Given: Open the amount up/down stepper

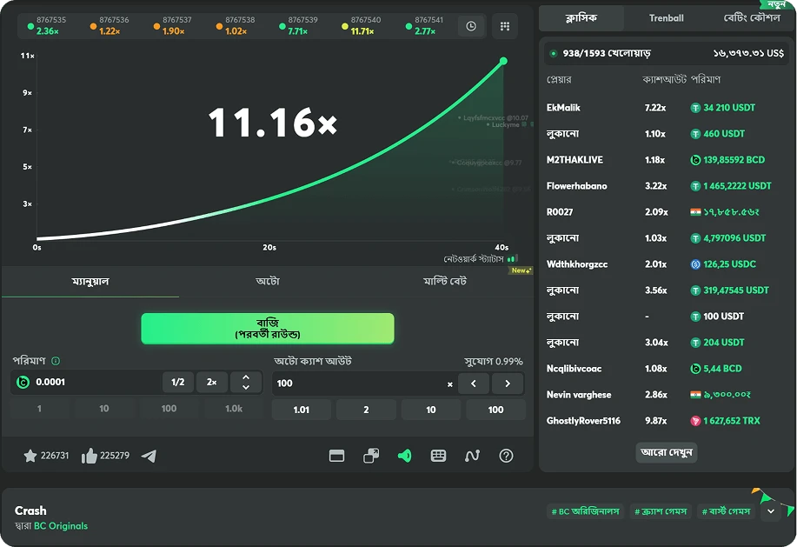Looking at the screenshot, I should (x=246, y=382).
